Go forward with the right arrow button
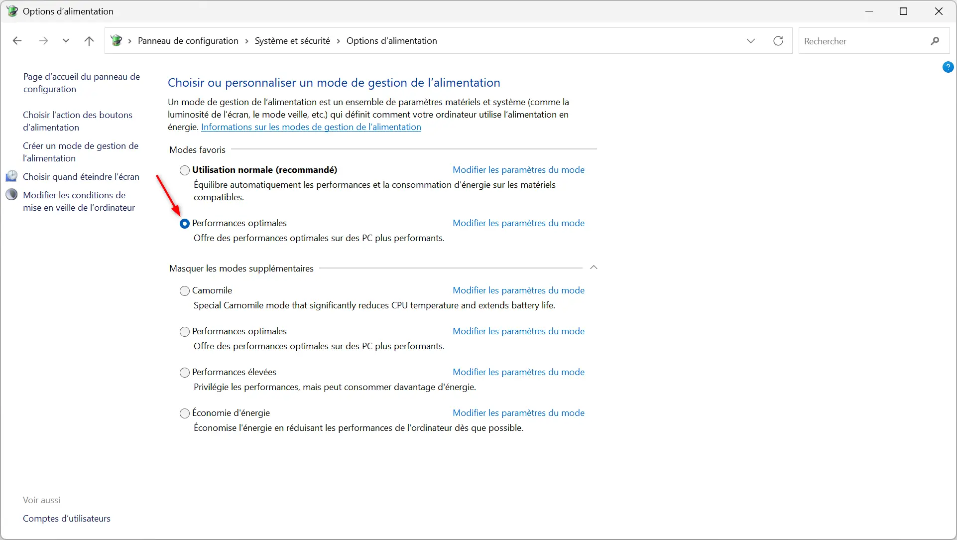The width and height of the screenshot is (957, 540). (x=43, y=41)
